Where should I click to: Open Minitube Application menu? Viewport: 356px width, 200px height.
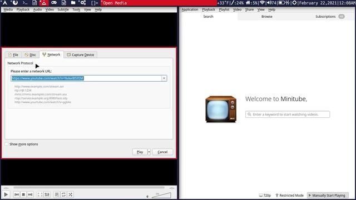click(190, 9)
